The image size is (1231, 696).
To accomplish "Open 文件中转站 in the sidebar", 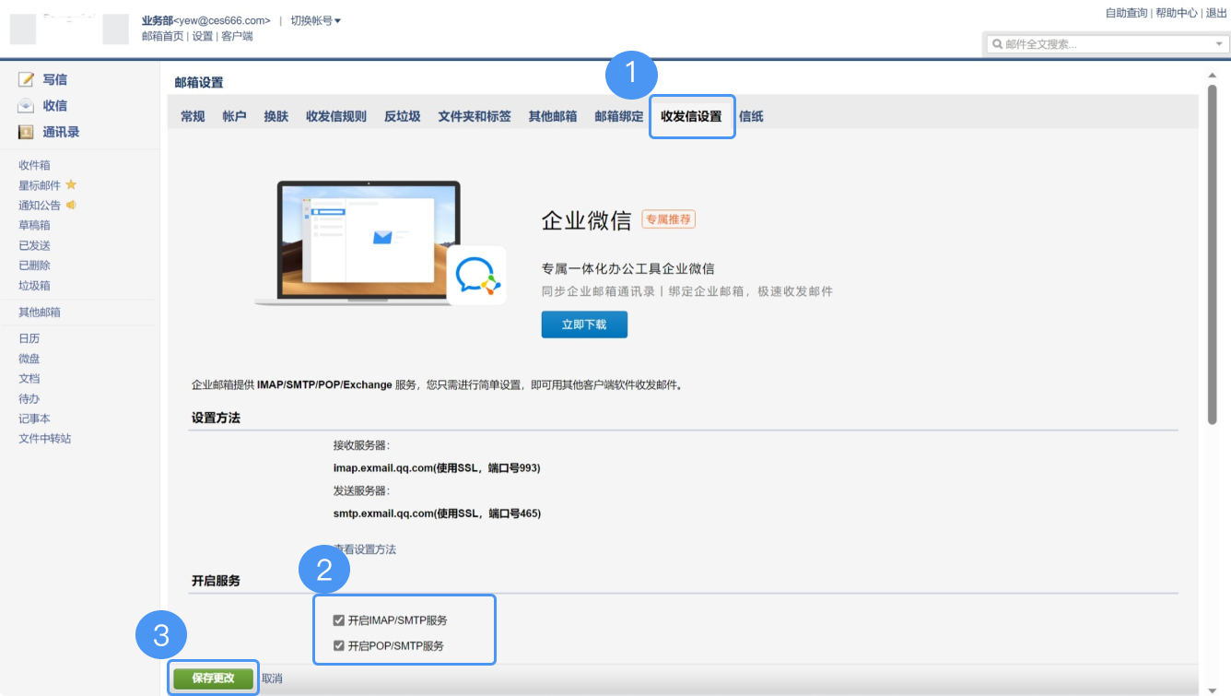I will click(x=45, y=439).
